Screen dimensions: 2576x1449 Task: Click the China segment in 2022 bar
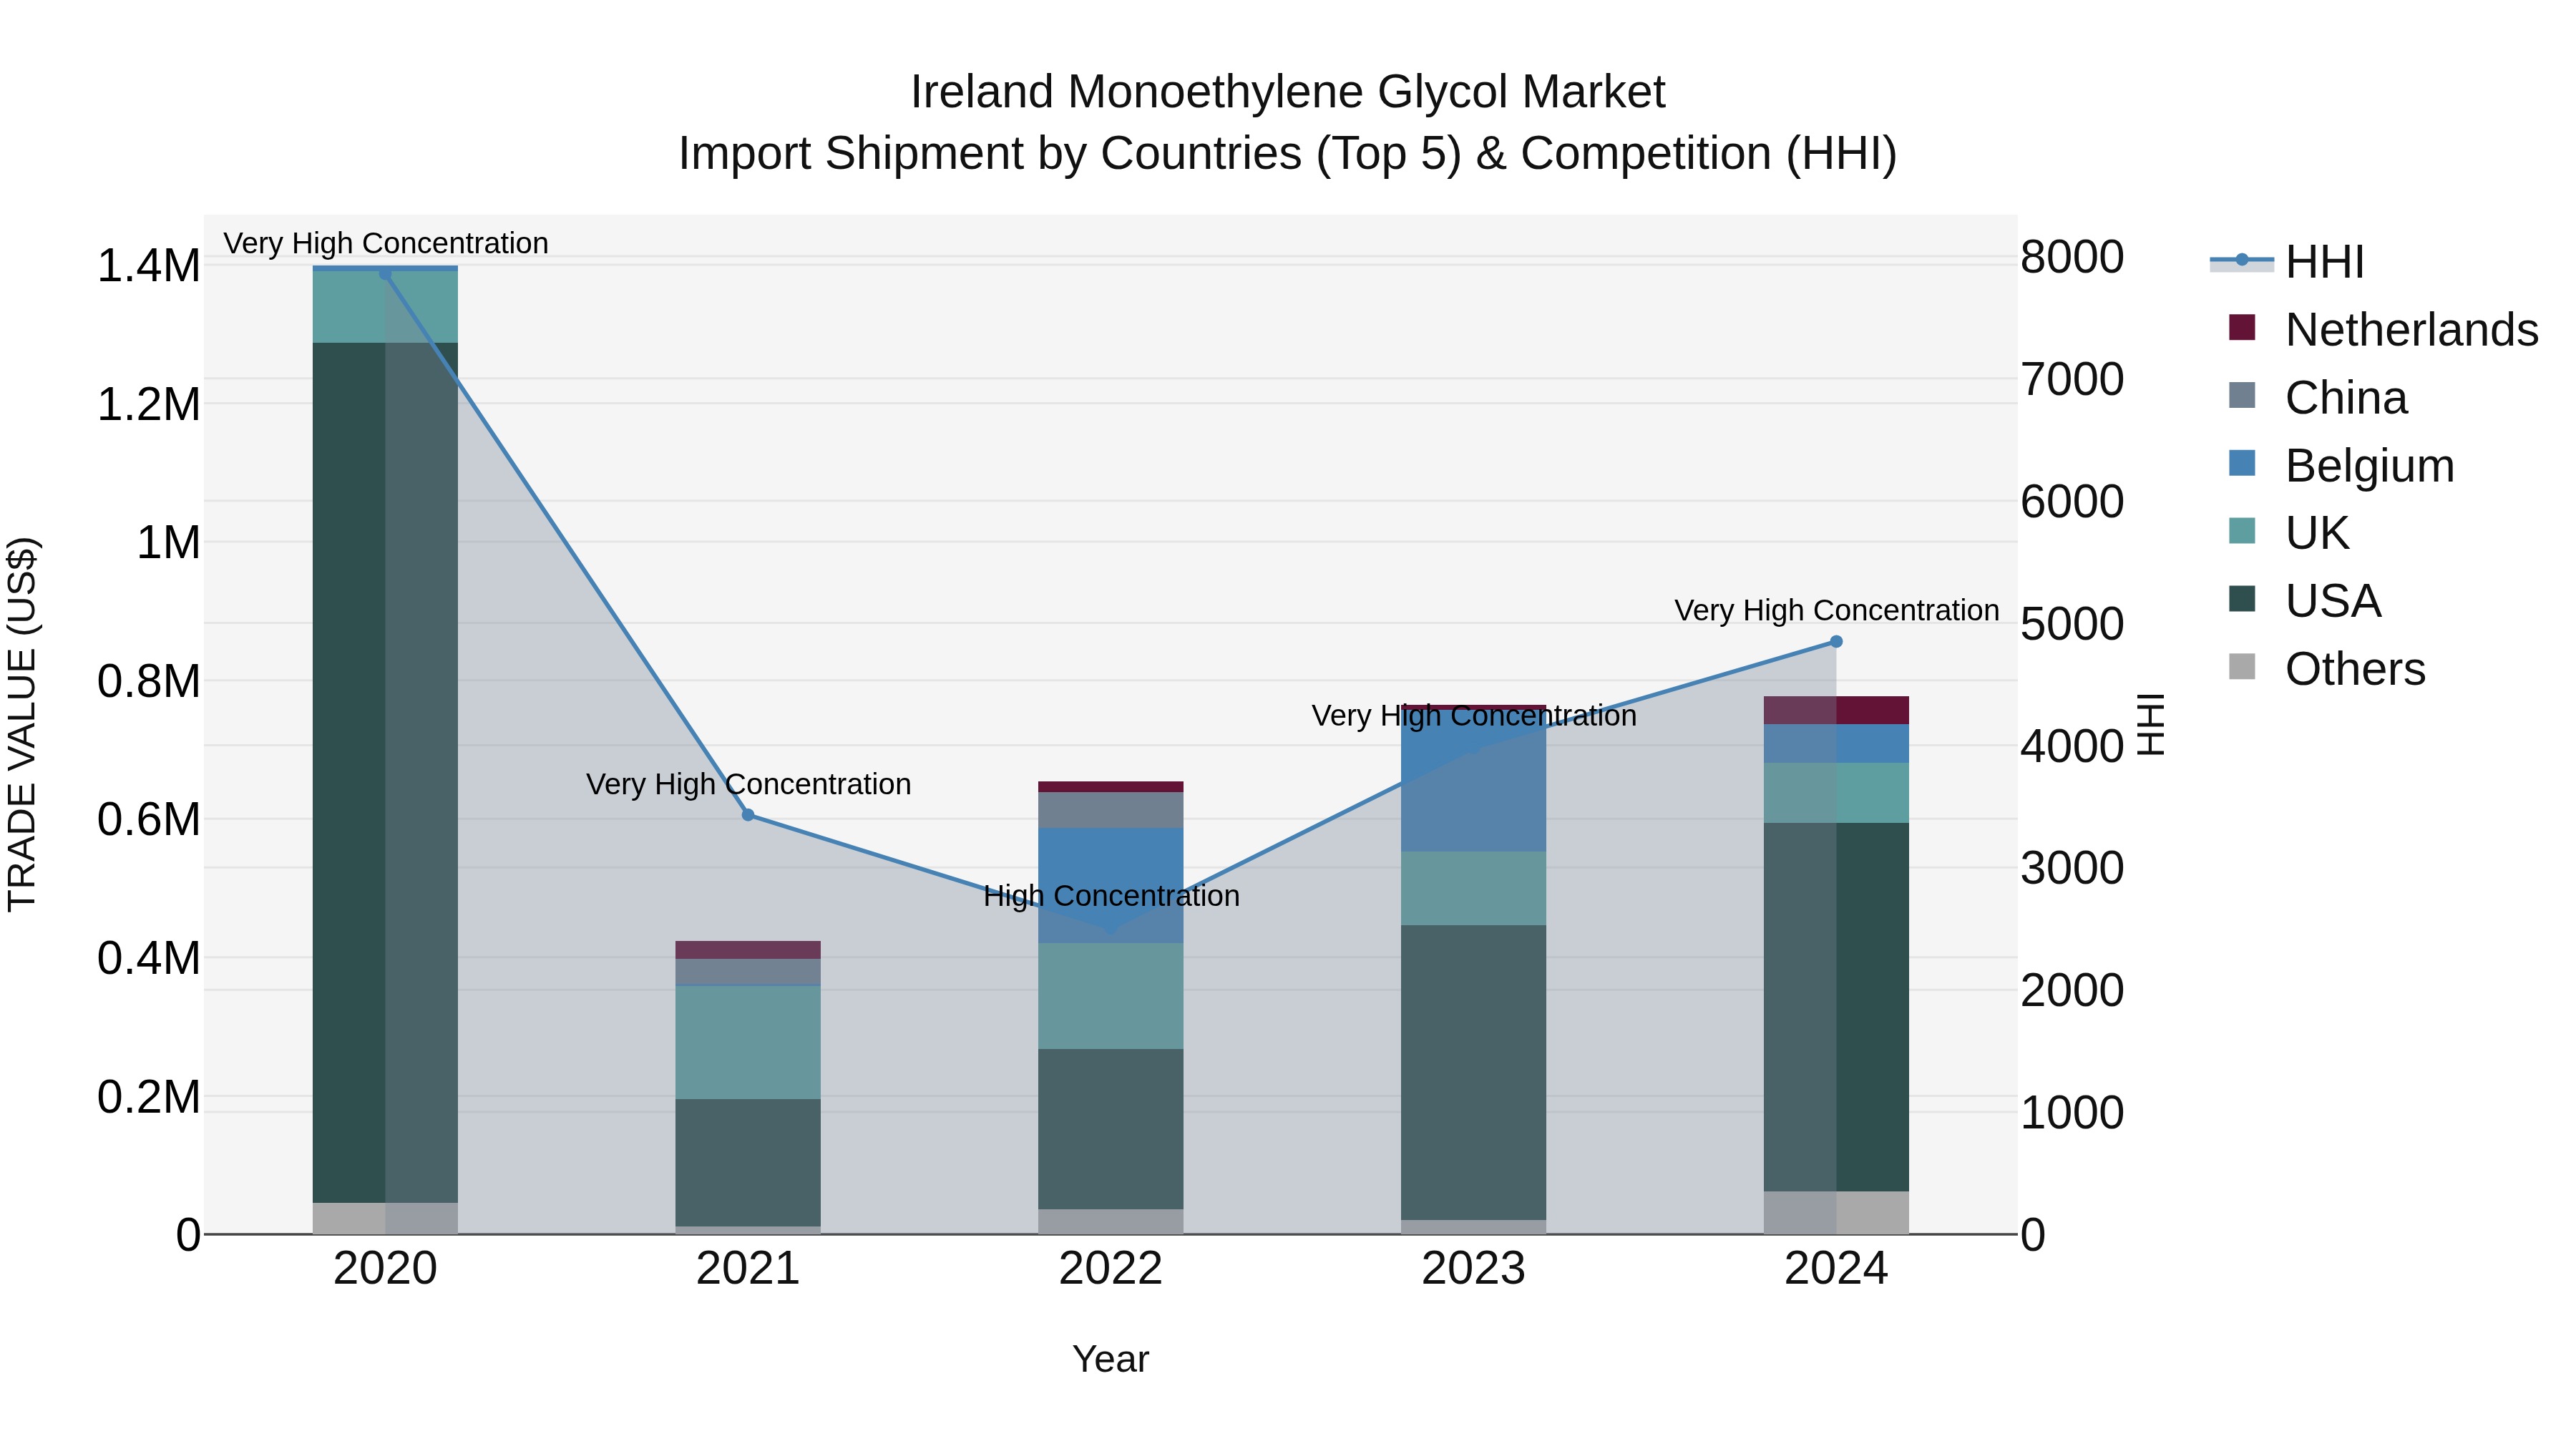(x=1111, y=810)
